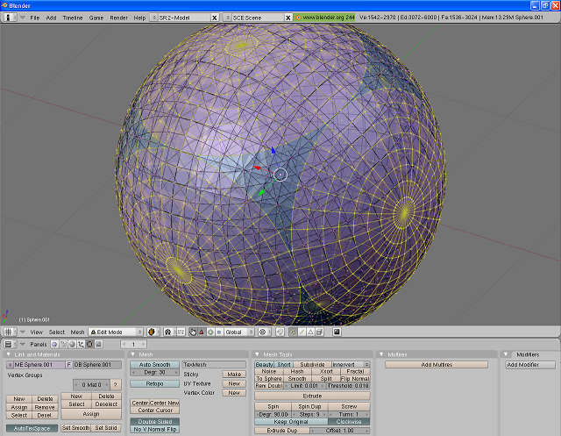Click the Degr: 30 auto smooth slider

coord(154,372)
